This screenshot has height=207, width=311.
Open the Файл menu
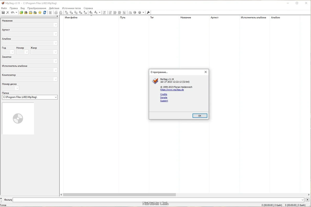point(4,8)
